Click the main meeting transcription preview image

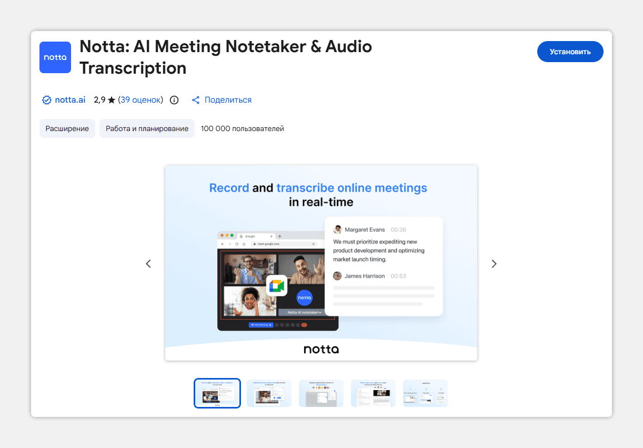tap(321, 263)
